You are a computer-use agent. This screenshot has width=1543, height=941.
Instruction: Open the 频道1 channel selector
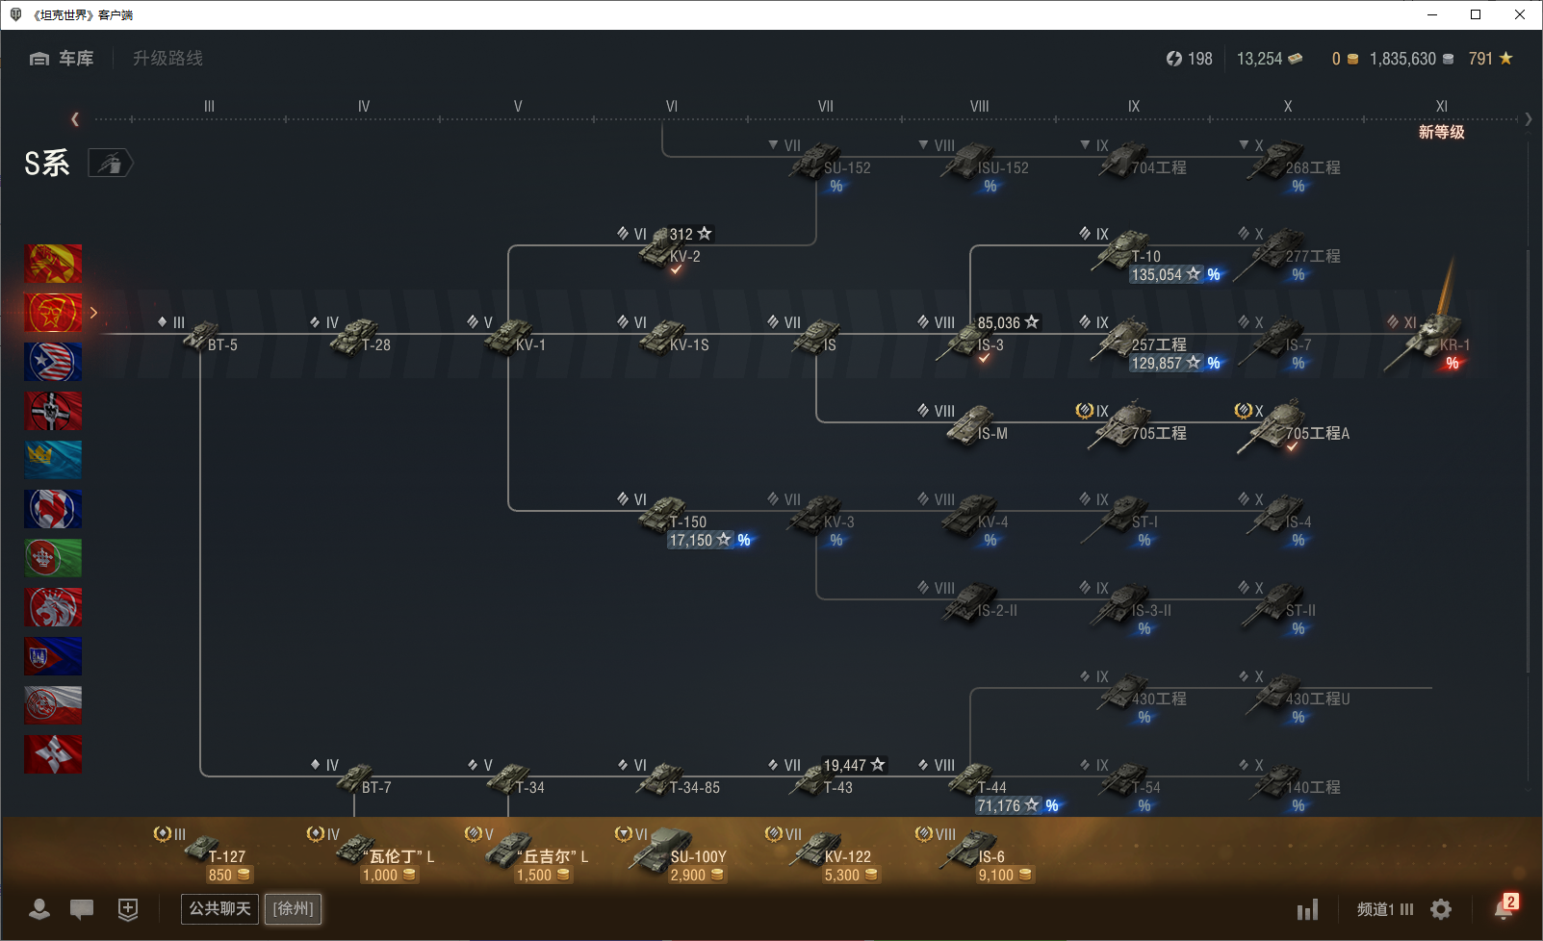(1385, 909)
